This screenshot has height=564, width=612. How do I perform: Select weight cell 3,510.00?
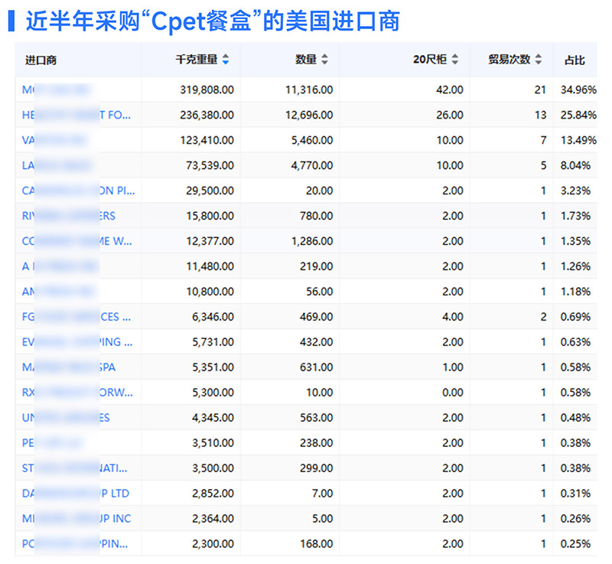213,443
